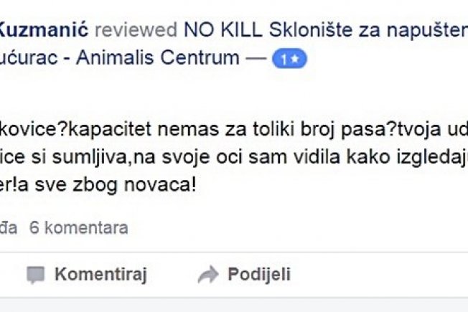The width and height of the screenshot is (468, 312).
Task: Click the Podijeli share button
Action: 259,274
